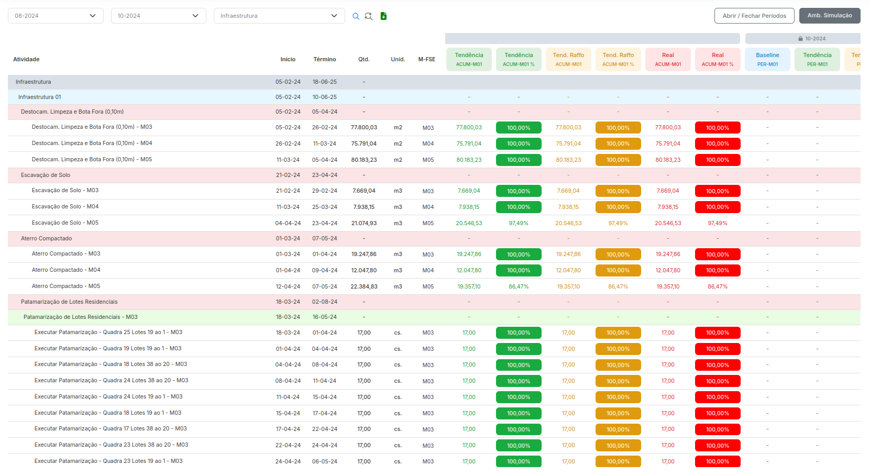870x476 pixels.
Task: Click green 100,00% badge for Aterro Compactado - M04
Action: click(519, 270)
